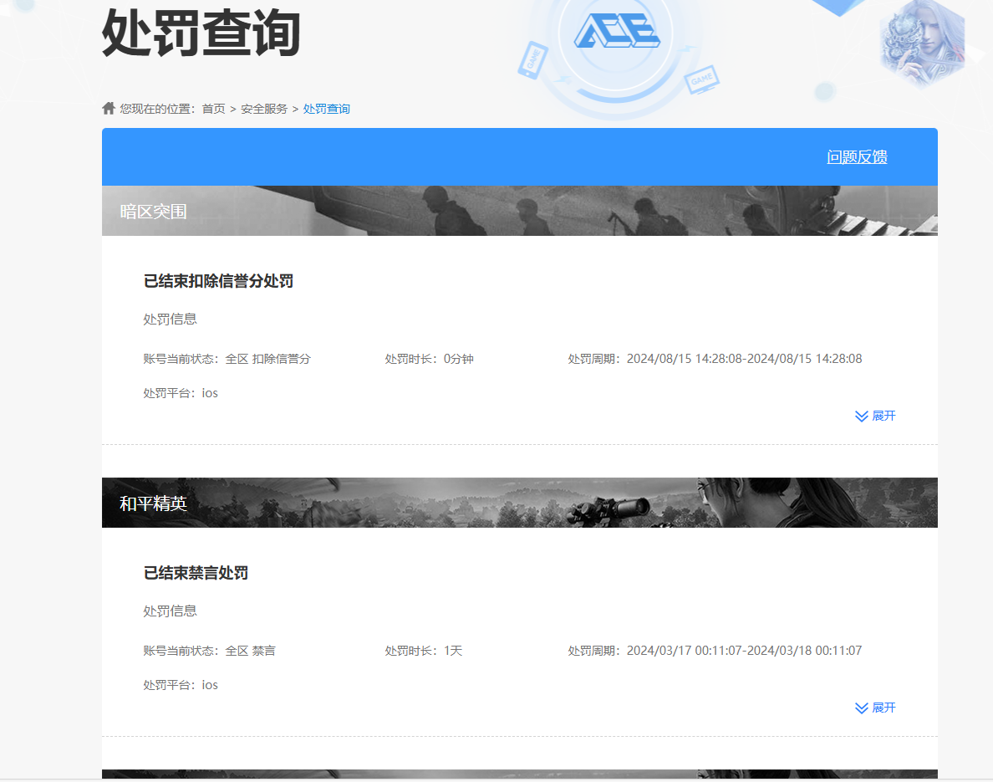Open the 问题反馈 feedback option
This screenshot has height=782, width=993.
click(x=857, y=156)
